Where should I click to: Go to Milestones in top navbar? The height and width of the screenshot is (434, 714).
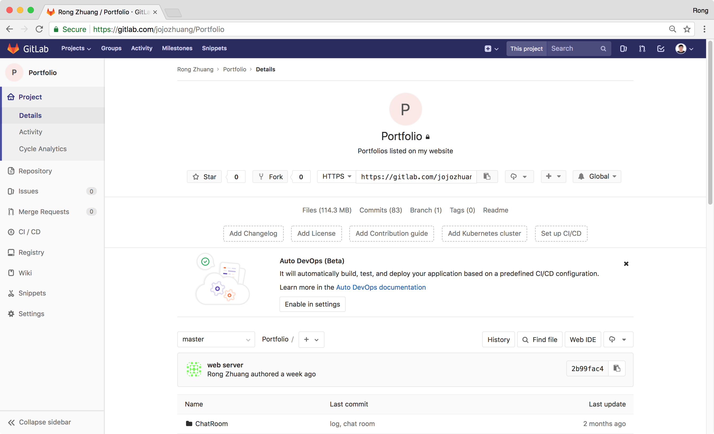click(x=177, y=48)
